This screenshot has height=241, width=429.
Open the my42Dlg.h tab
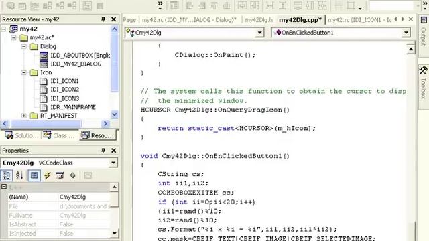(x=259, y=20)
